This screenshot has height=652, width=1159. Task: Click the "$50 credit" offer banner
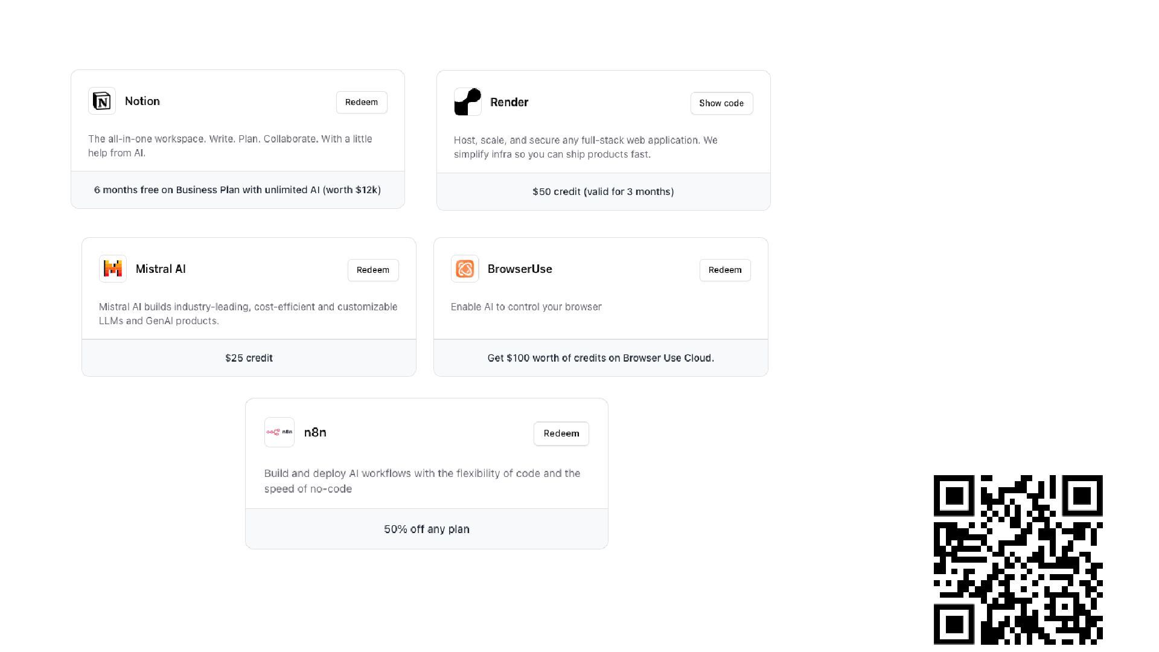(603, 192)
